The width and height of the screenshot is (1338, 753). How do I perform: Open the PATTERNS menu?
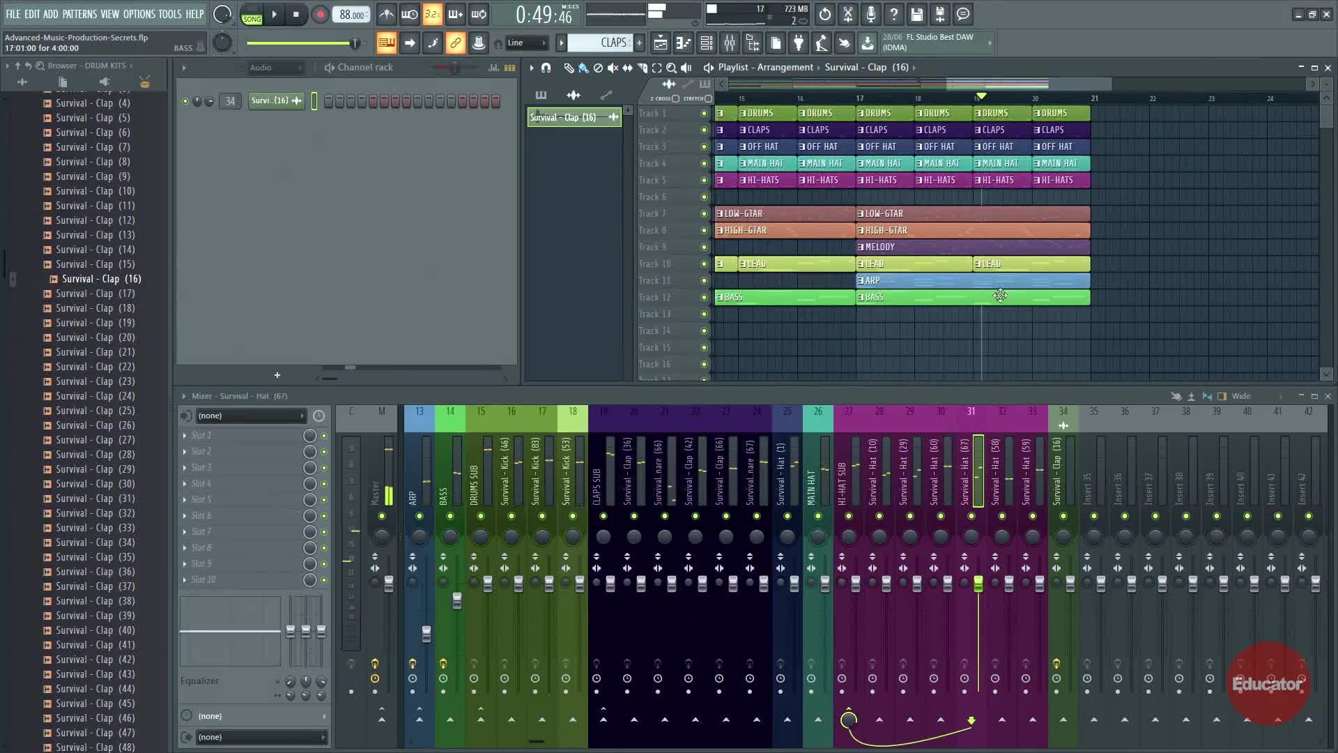pos(79,14)
